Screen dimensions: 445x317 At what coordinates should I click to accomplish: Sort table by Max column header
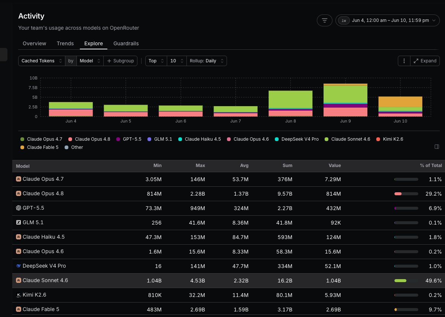(200, 166)
